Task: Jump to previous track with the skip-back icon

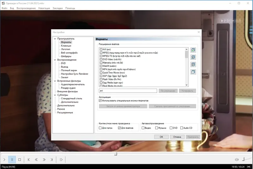Action: (28, 160)
